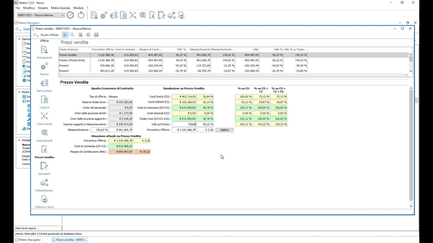
Task: Open Dati generali from the top toolbar icon
Action: coord(94,15)
